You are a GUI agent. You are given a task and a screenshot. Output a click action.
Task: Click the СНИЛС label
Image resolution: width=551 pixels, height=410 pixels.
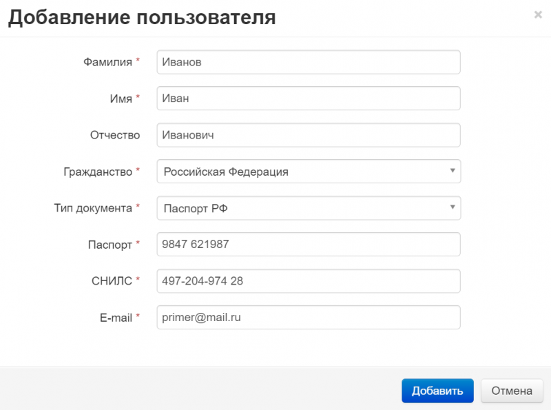pyautogui.click(x=112, y=280)
